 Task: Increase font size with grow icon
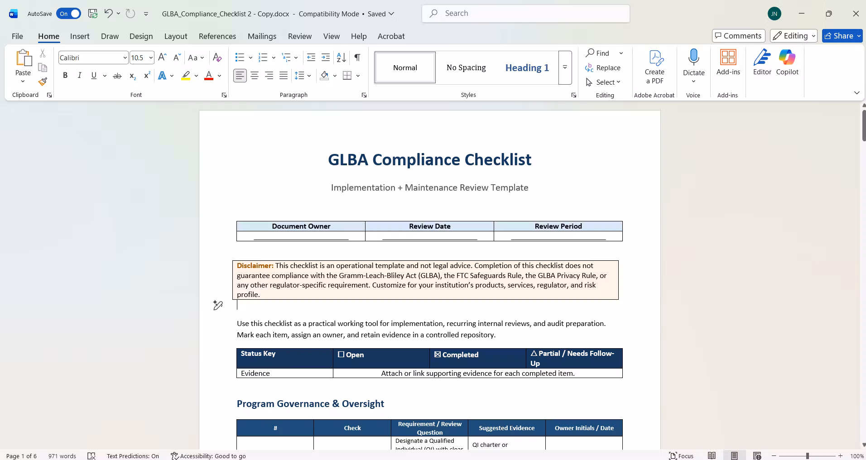point(163,57)
